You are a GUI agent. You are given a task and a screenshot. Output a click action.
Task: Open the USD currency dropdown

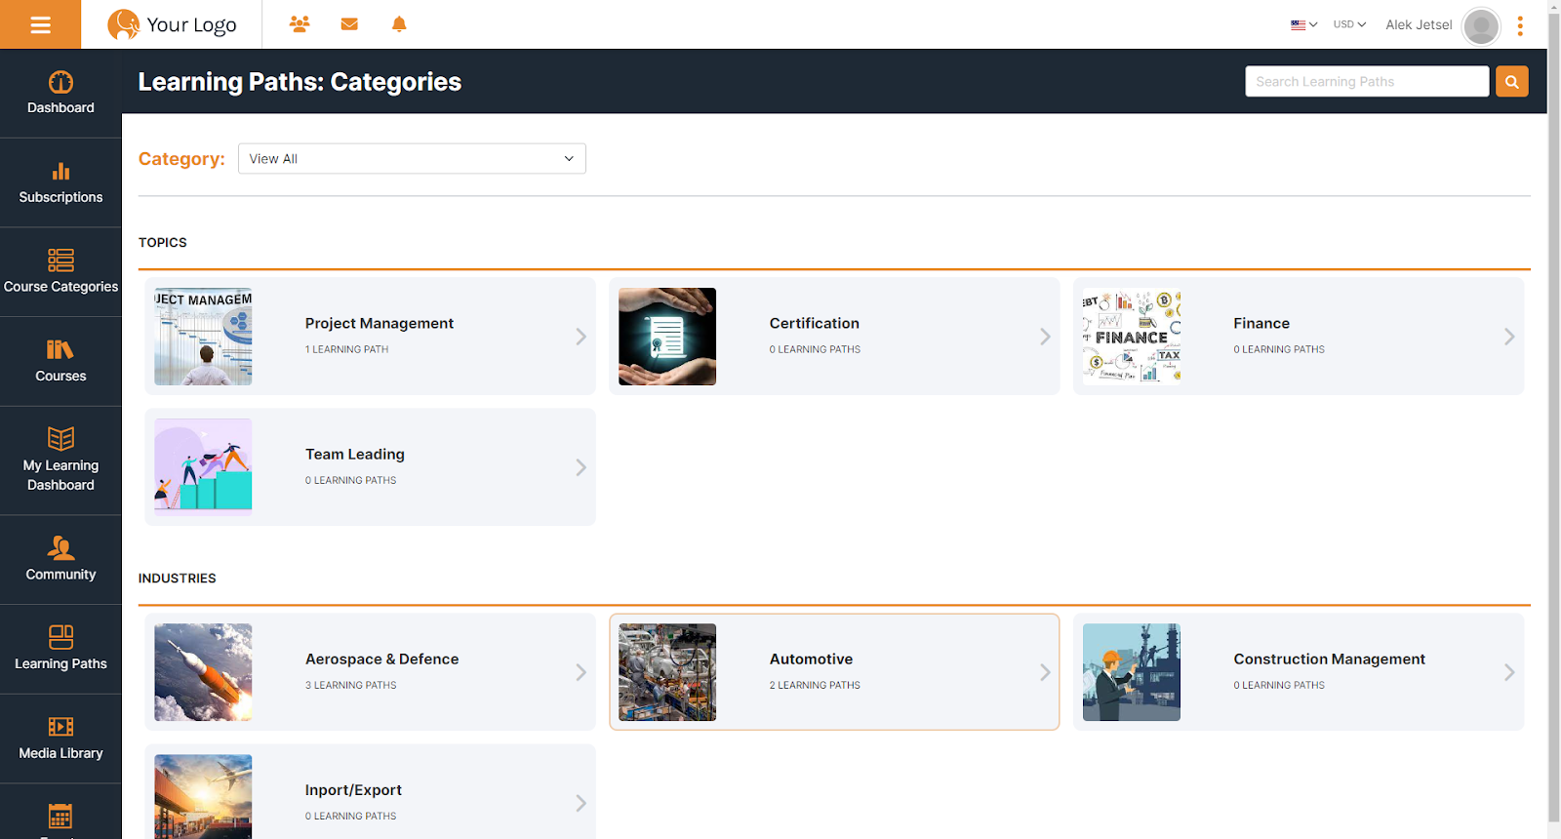click(1349, 24)
